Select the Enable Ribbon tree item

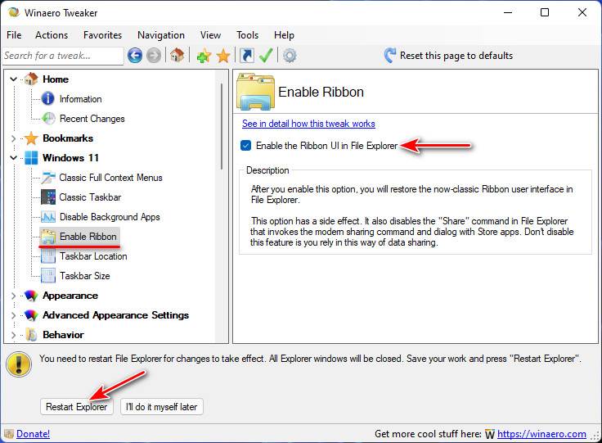click(x=88, y=237)
